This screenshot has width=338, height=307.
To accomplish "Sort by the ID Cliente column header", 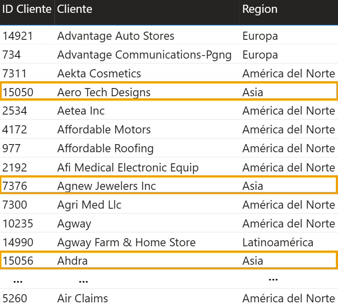I will click(27, 9).
